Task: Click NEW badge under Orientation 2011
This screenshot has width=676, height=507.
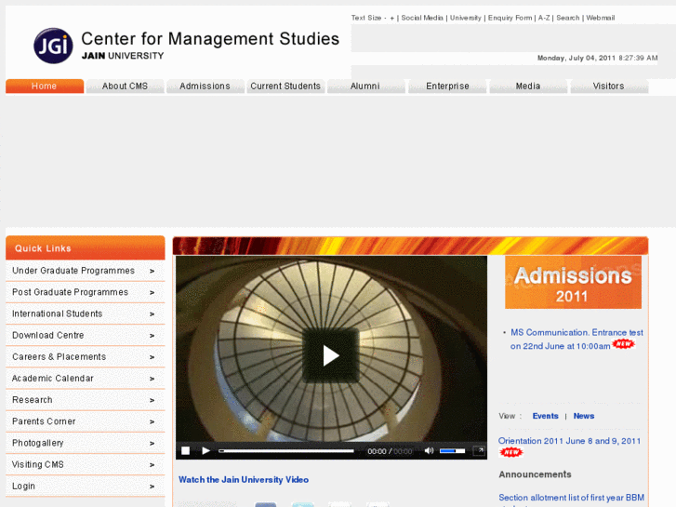Action: [x=510, y=452]
